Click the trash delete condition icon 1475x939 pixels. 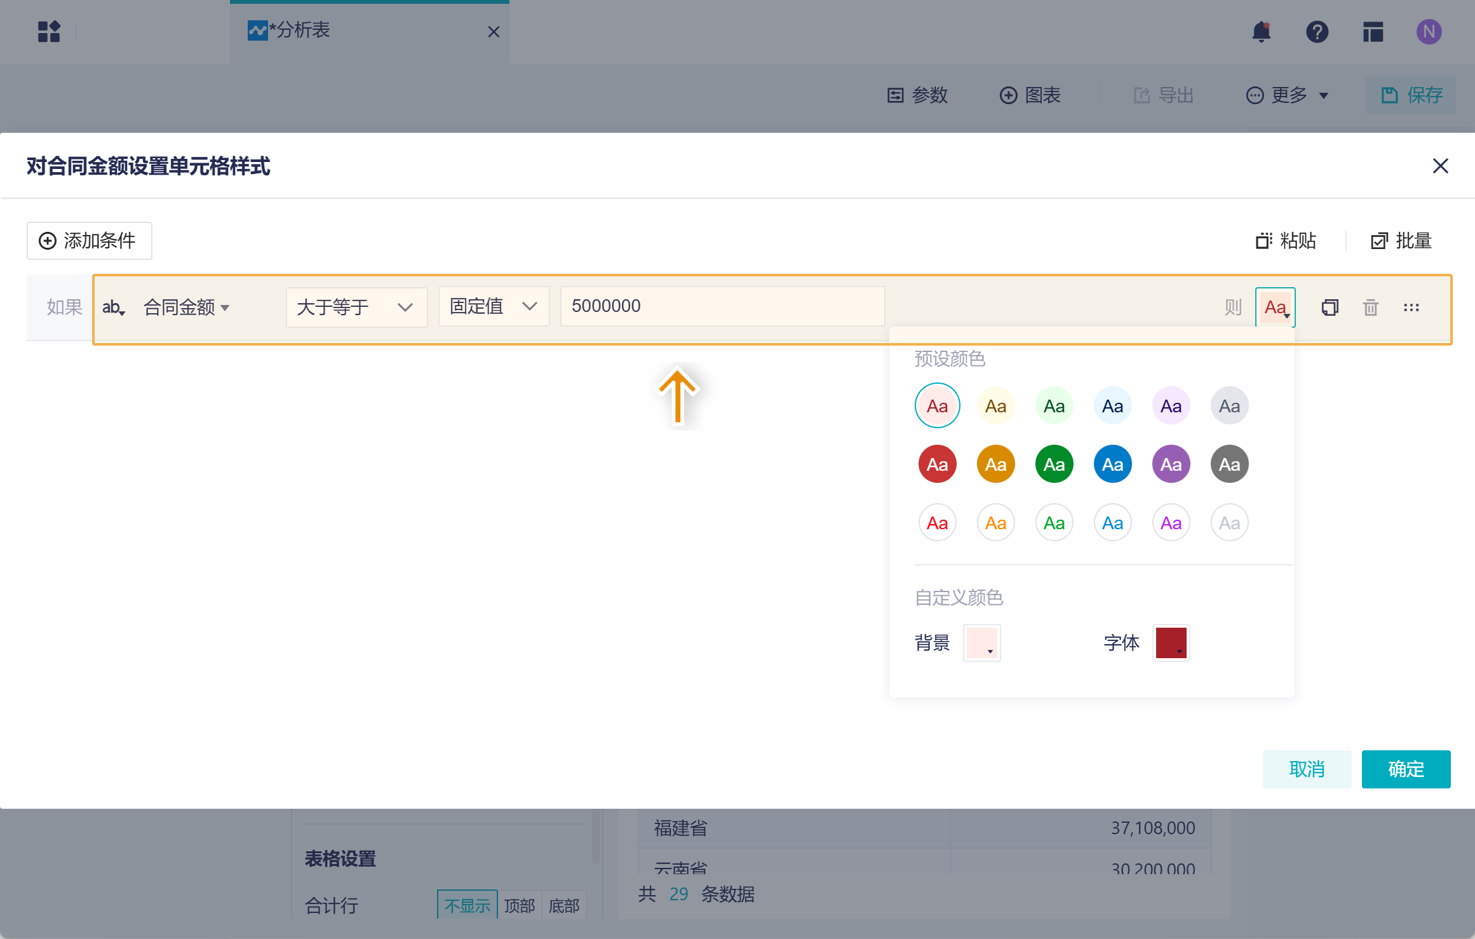(1370, 307)
